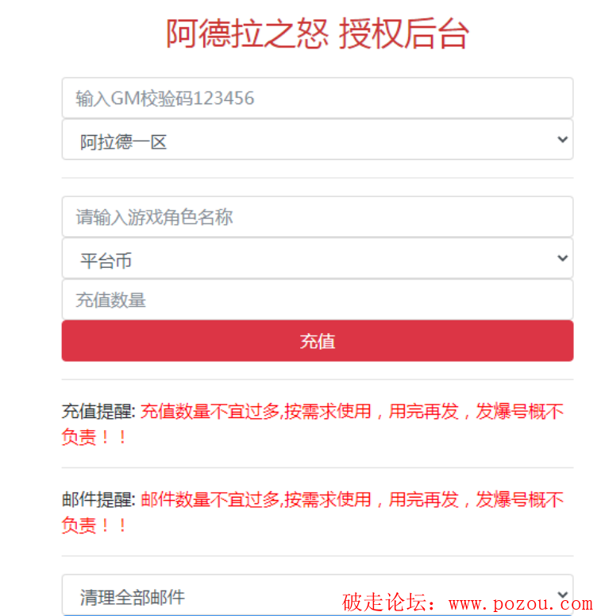Focus the GM校验码 input field

[317, 98]
